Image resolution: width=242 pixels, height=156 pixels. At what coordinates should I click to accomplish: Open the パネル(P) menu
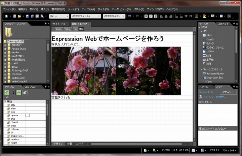click(x=139, y=9)
